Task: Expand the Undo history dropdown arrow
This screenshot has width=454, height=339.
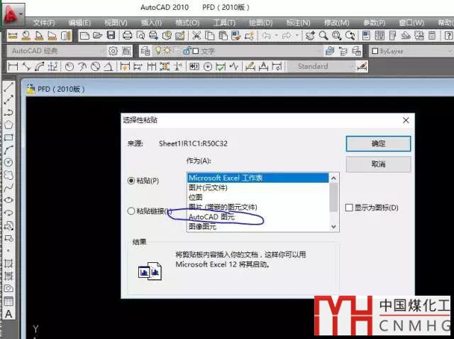Action: tap(276, 36)
